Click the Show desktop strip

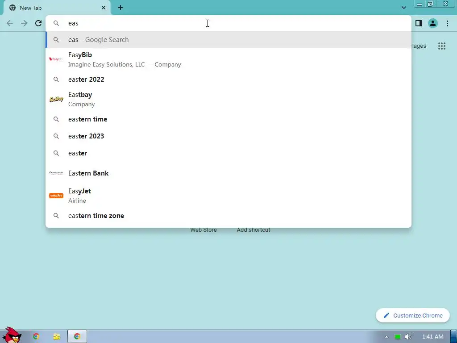click(x=453, y=337)
